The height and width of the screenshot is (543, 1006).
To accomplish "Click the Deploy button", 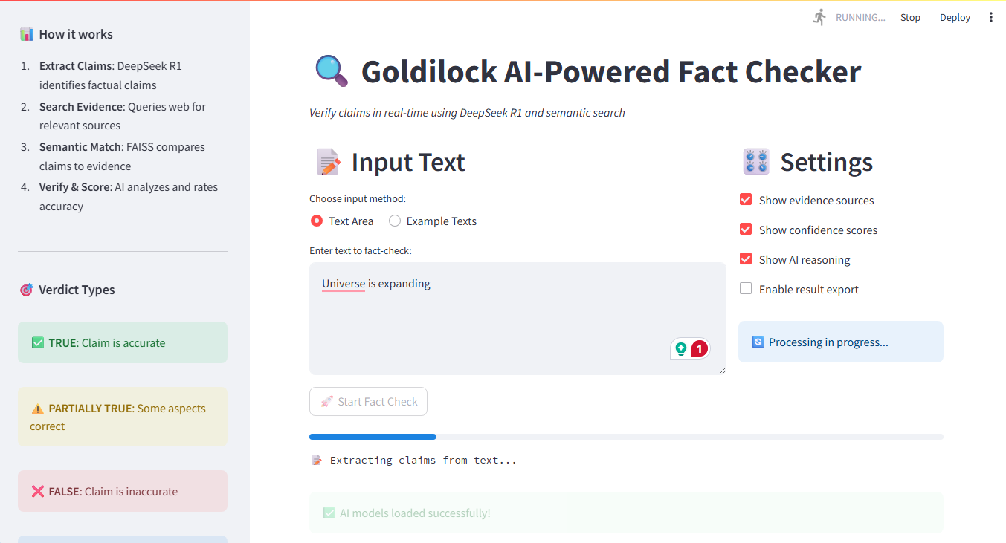I will tap(955, 17).
